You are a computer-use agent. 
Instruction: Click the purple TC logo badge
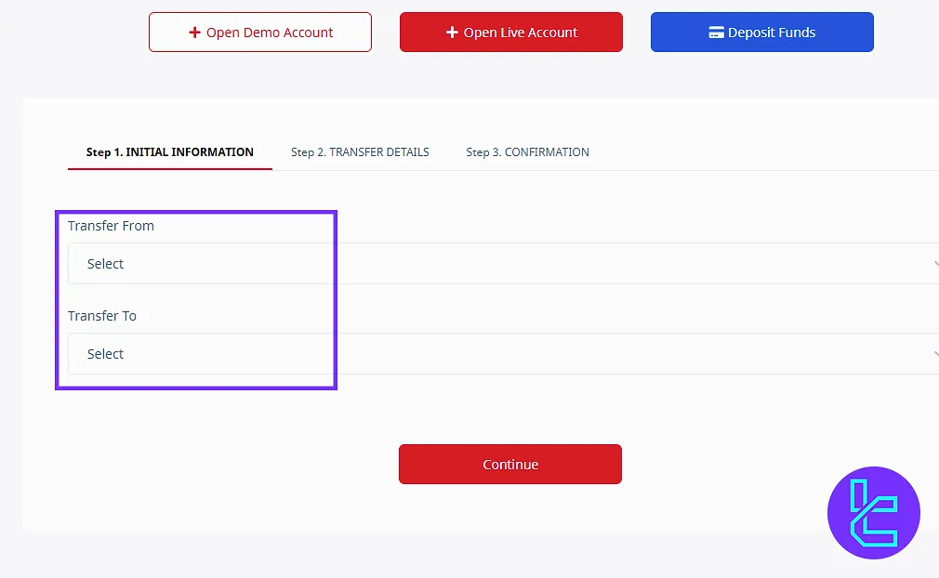(x=873, y=513)
